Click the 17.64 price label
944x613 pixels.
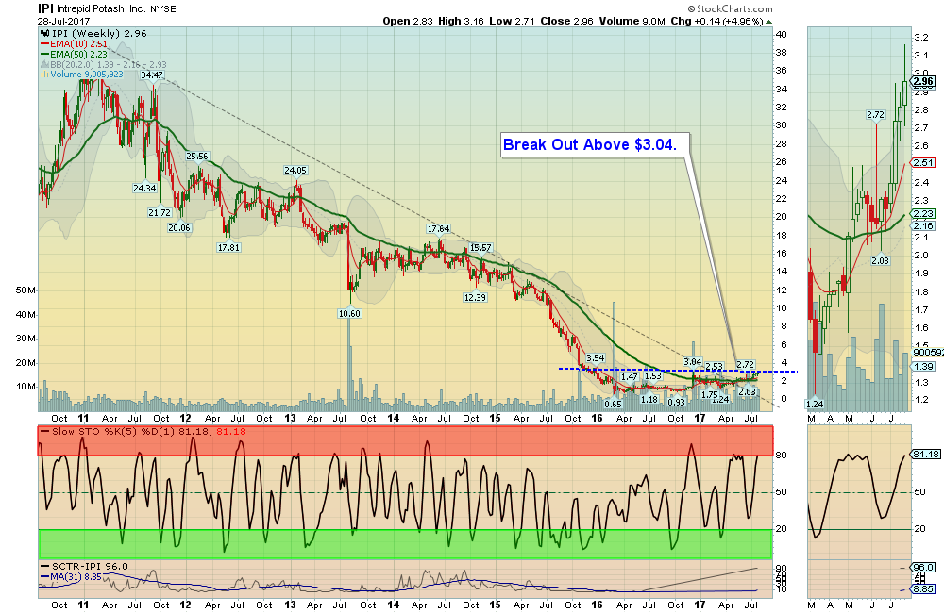(438, 228)
